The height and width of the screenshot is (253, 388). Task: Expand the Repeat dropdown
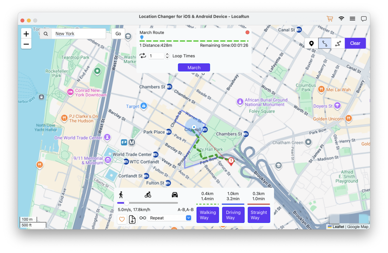[x=189, y=218]
